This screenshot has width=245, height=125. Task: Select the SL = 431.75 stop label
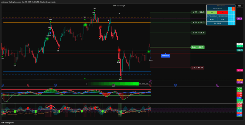coord(197,68)
